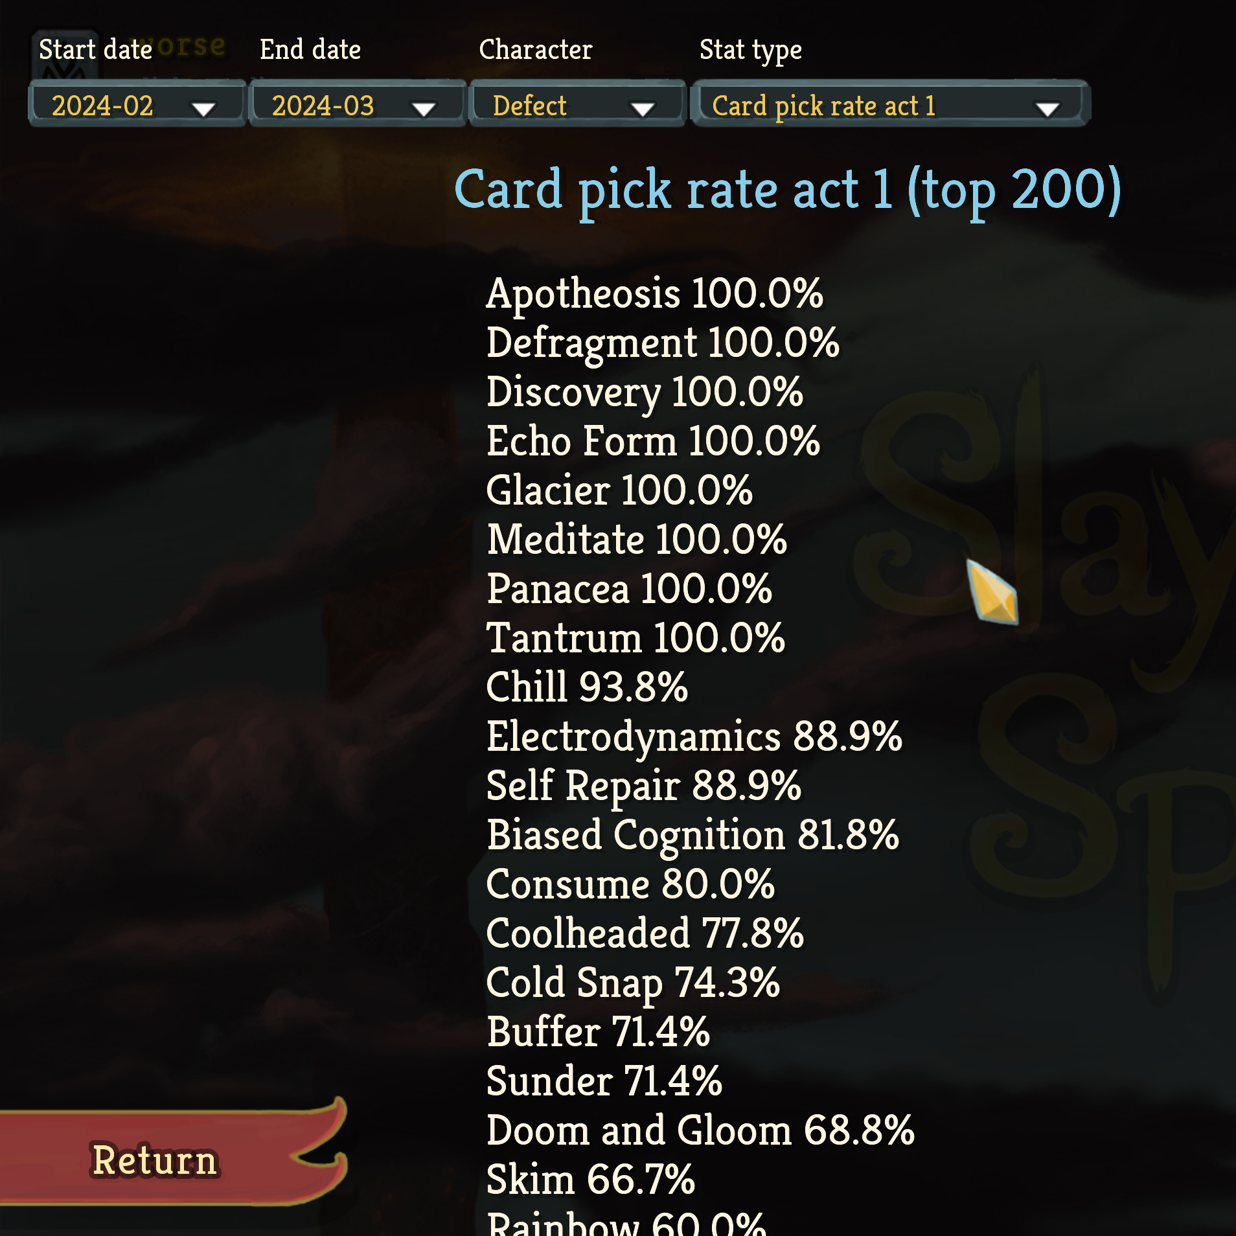Select the Tantrum 100.0% entry
Viewport: 1236px width, 1236px height.
[x=635, y=638]
